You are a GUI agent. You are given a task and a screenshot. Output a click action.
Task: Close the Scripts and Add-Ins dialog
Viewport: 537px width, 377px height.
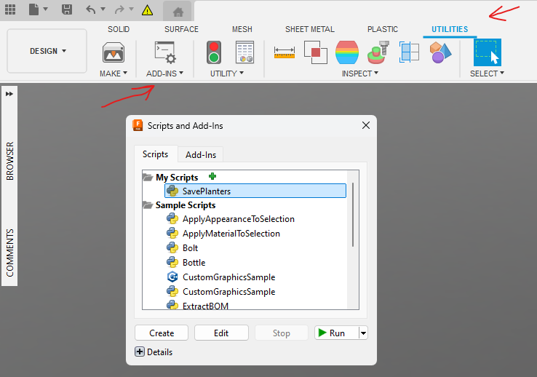click(x=366, y=125)
